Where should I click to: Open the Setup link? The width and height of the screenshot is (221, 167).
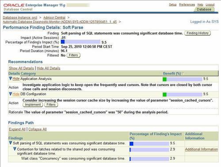(173, 5)
